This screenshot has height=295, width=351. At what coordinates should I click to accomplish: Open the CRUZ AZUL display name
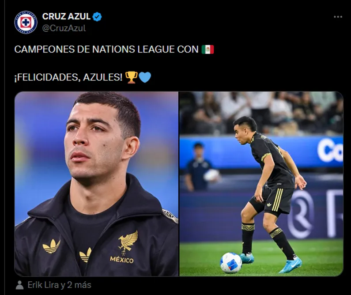66,16
